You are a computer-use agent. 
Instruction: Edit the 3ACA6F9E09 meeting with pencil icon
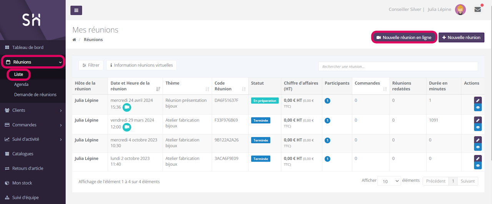478,159
